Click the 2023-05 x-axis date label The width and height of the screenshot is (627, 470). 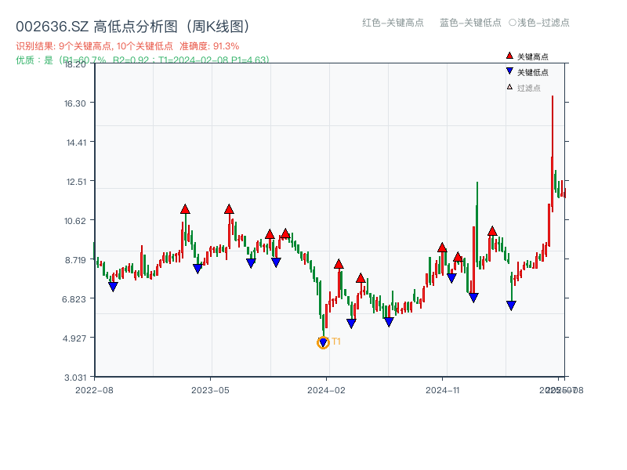click(x=210, y=390)
